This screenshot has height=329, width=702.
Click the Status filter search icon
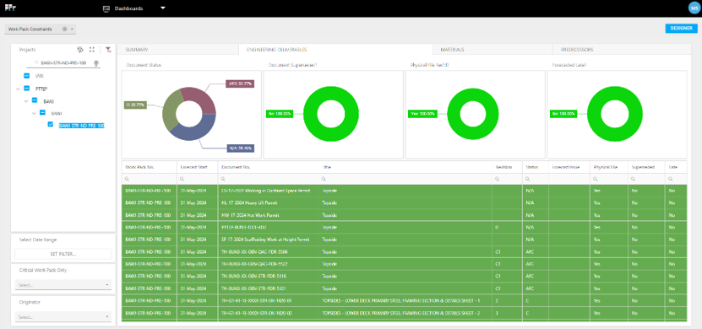[527, 179]
